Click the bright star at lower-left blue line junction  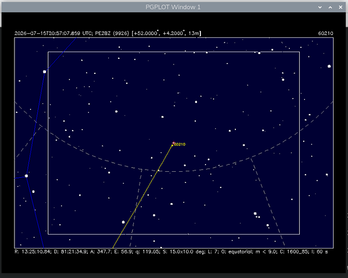click(x=26, y=176)
